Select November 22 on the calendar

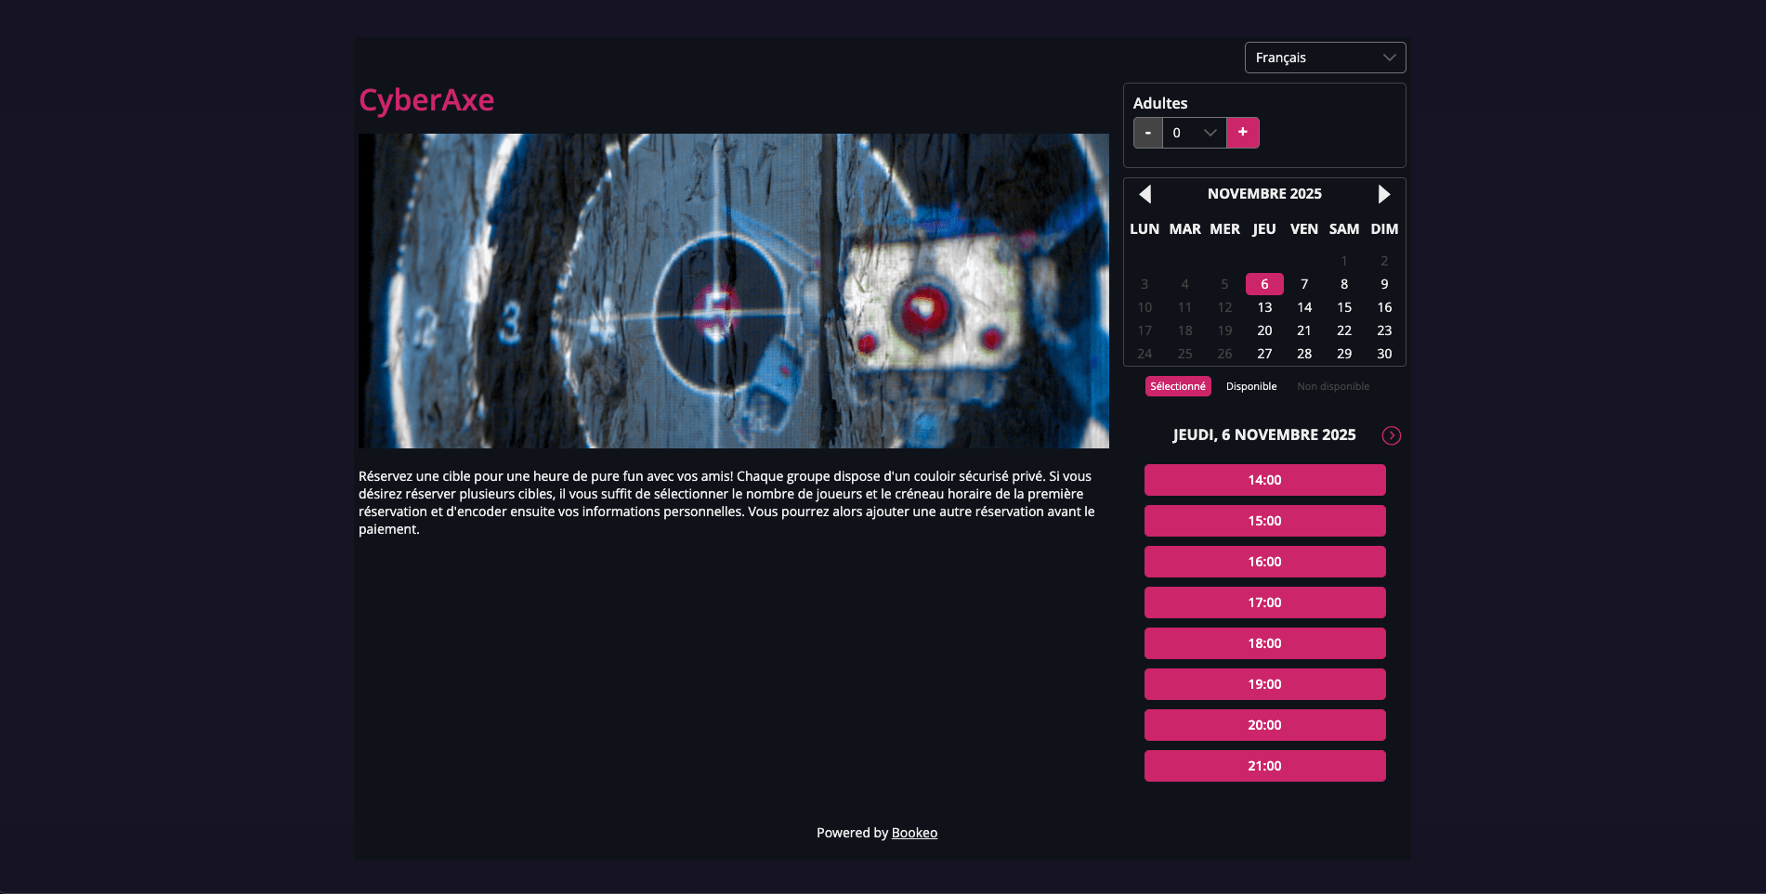coord(1344,330)
